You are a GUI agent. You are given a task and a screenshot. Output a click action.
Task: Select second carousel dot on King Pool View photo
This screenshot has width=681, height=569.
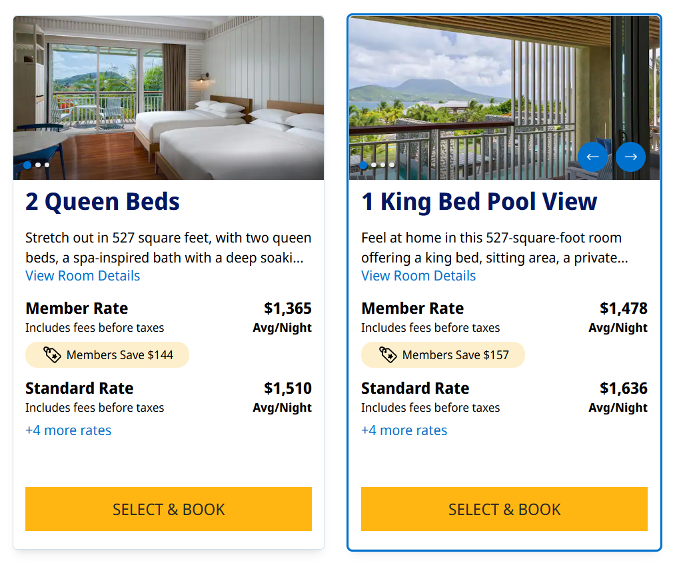pos(374,165)
